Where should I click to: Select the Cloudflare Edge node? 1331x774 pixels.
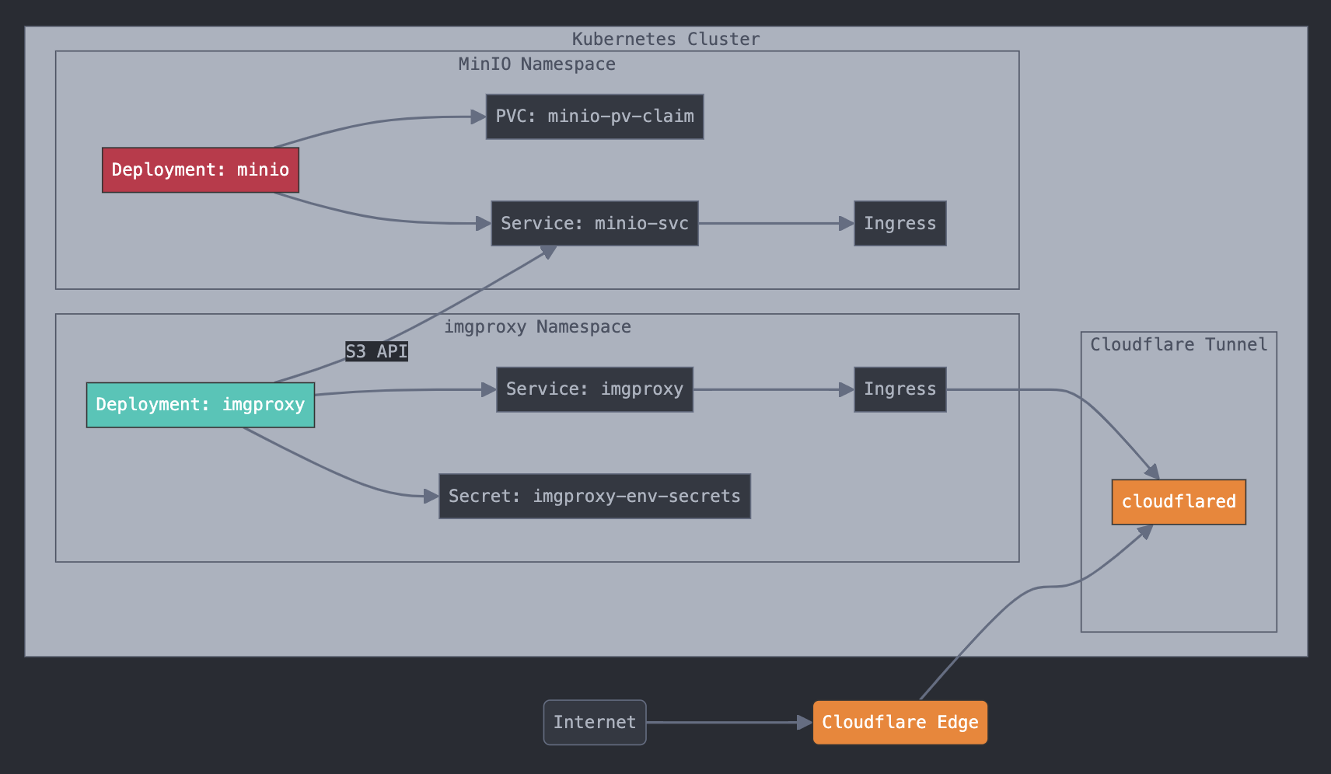pyautogui.click(x=900, y=723)
